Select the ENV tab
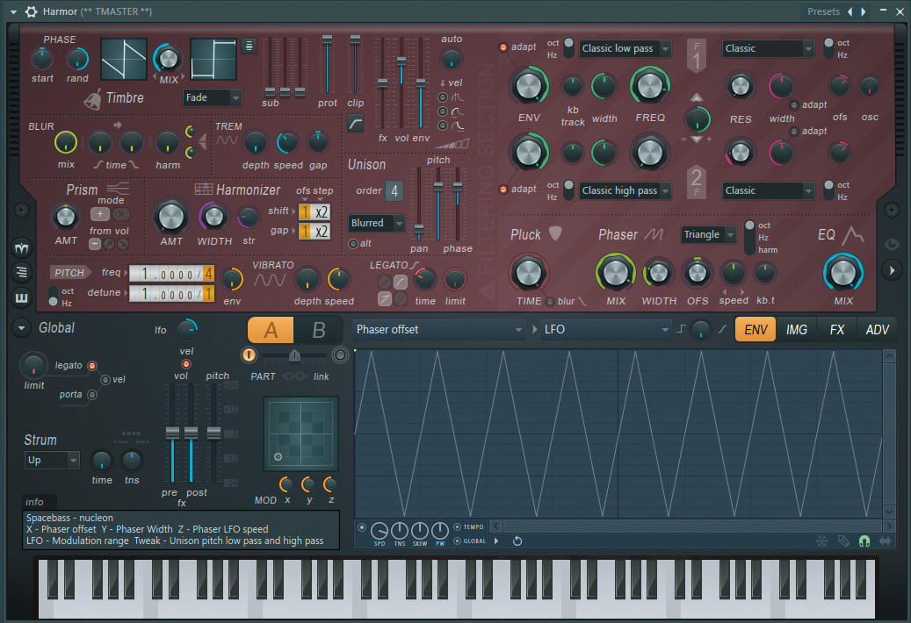 click(x=756, y=329)
